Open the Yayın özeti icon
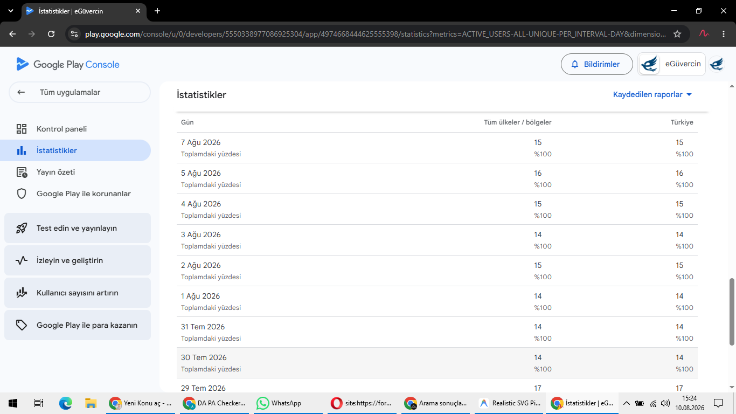736x414 pixels. [22, 172]
